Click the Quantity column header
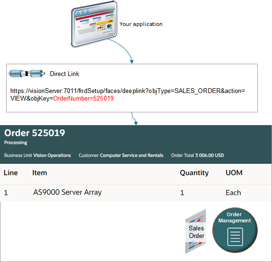Screen dimensions: 272x262 tap(194, 173)
